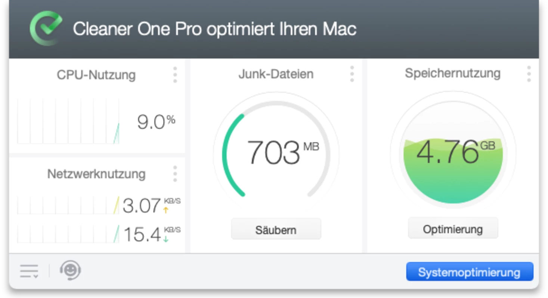The width and height of the screenshot is (548, 298).
Task: Click the blue Systemoptimierung button
Action: [470, 272]
